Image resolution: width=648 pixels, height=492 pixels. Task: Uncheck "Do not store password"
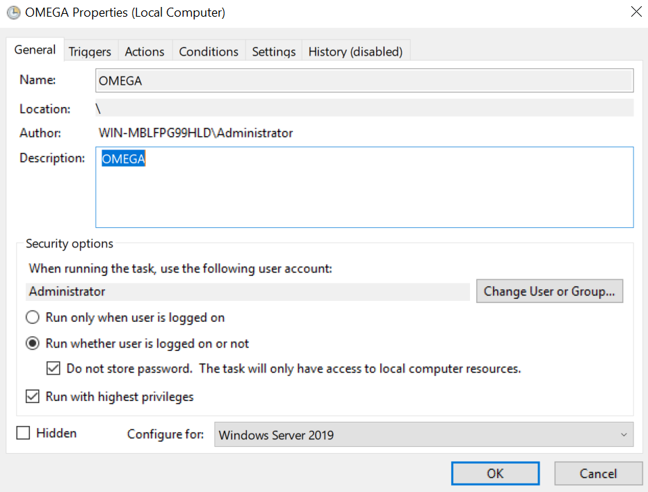54,368
